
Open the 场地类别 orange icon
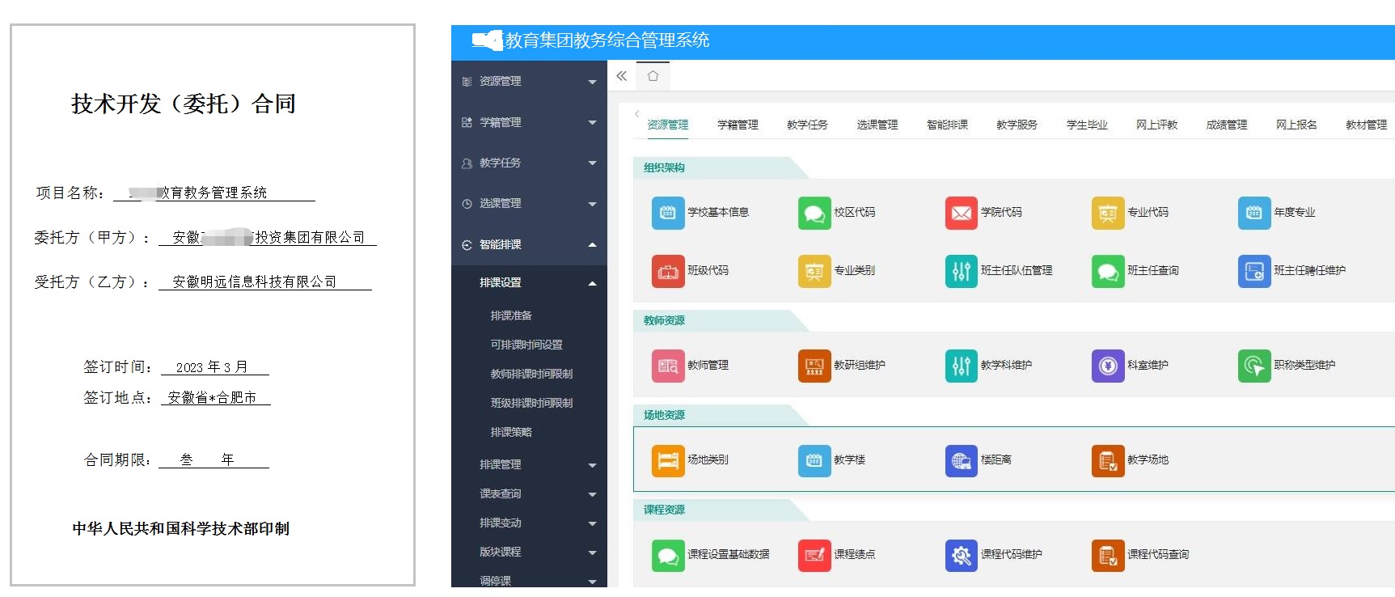tap(668, 460)
